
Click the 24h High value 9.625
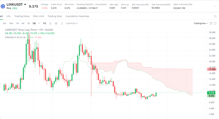(112, 8)
